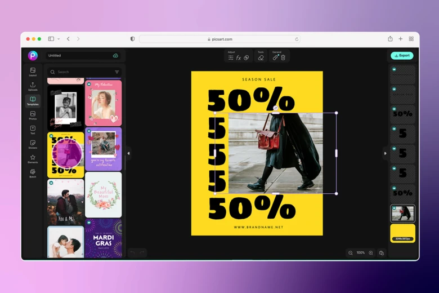Switch to the Photos tab
This screenshot has width=439, height=293.
[x=33, y=115]
